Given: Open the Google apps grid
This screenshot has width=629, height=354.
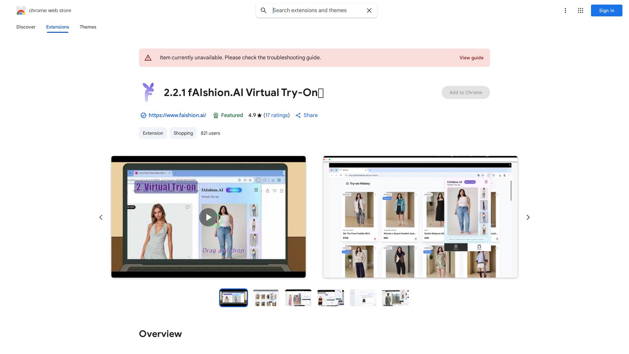Looking at the screenshot, I should [x=580, y=10].
